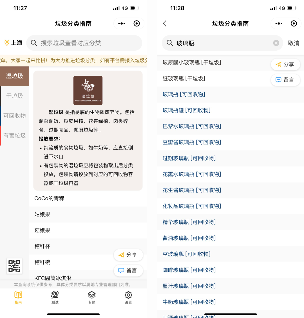Tap the QR code icon
This screenshot has height=318, width=304.
tap(14, 266)
